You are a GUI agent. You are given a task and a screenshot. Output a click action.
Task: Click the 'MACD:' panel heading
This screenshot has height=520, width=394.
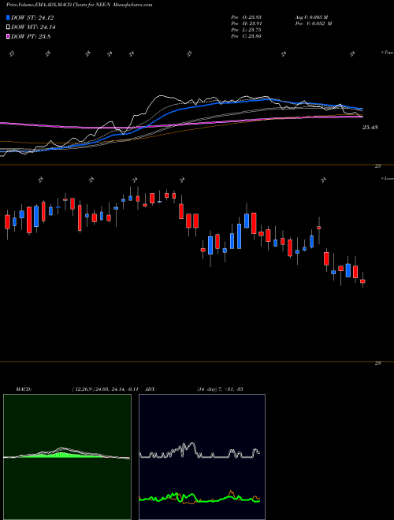pyautogui.click(x=23, y=389)
